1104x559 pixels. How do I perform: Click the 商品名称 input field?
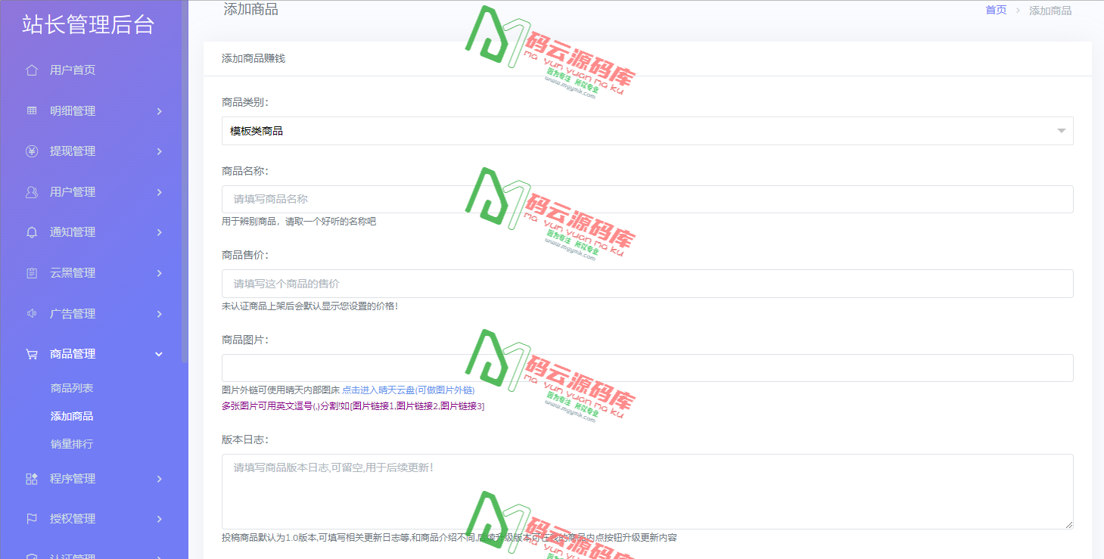pos(647,199)
